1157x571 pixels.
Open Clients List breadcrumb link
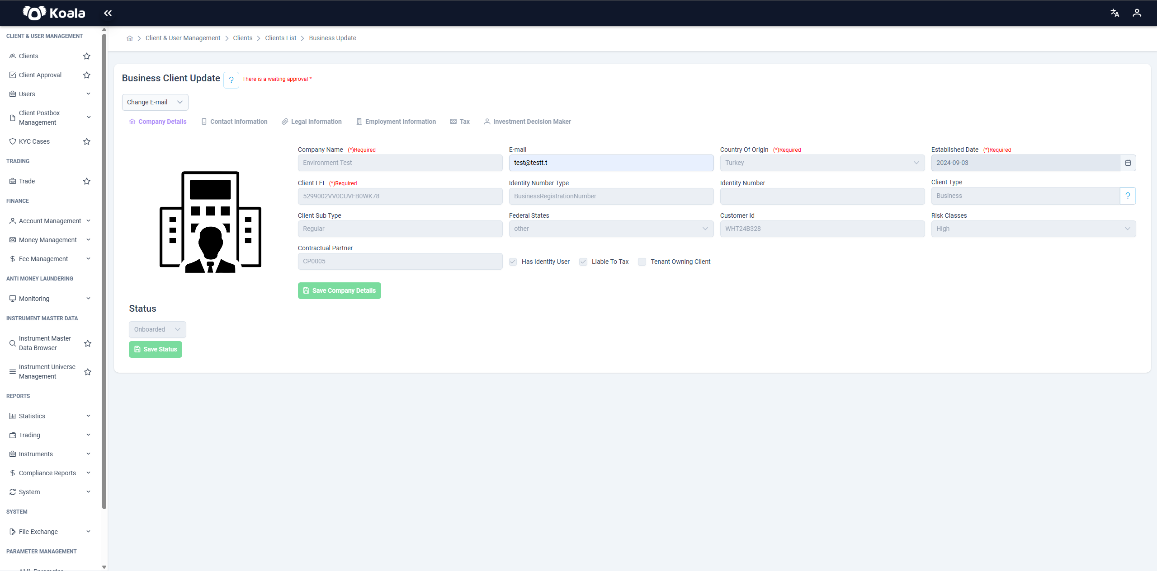click(281, 38)
